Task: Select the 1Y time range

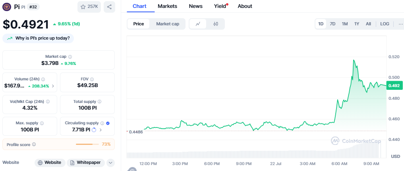Action: (357, 24)
